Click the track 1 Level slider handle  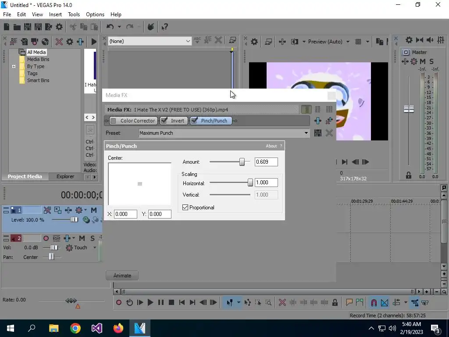(74, 220)
